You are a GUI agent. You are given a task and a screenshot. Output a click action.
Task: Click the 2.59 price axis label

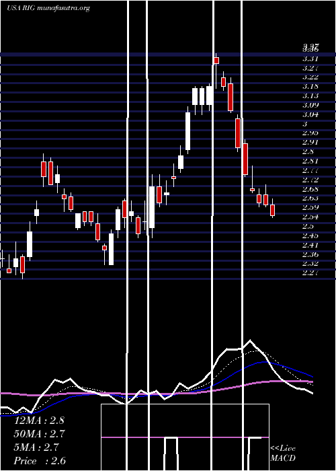pos(310,207)
